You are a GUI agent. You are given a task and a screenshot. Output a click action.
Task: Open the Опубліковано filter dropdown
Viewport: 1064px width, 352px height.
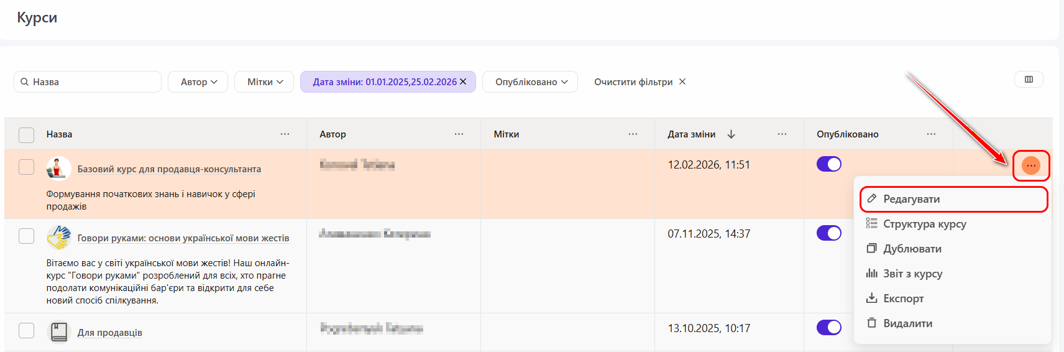530,82
